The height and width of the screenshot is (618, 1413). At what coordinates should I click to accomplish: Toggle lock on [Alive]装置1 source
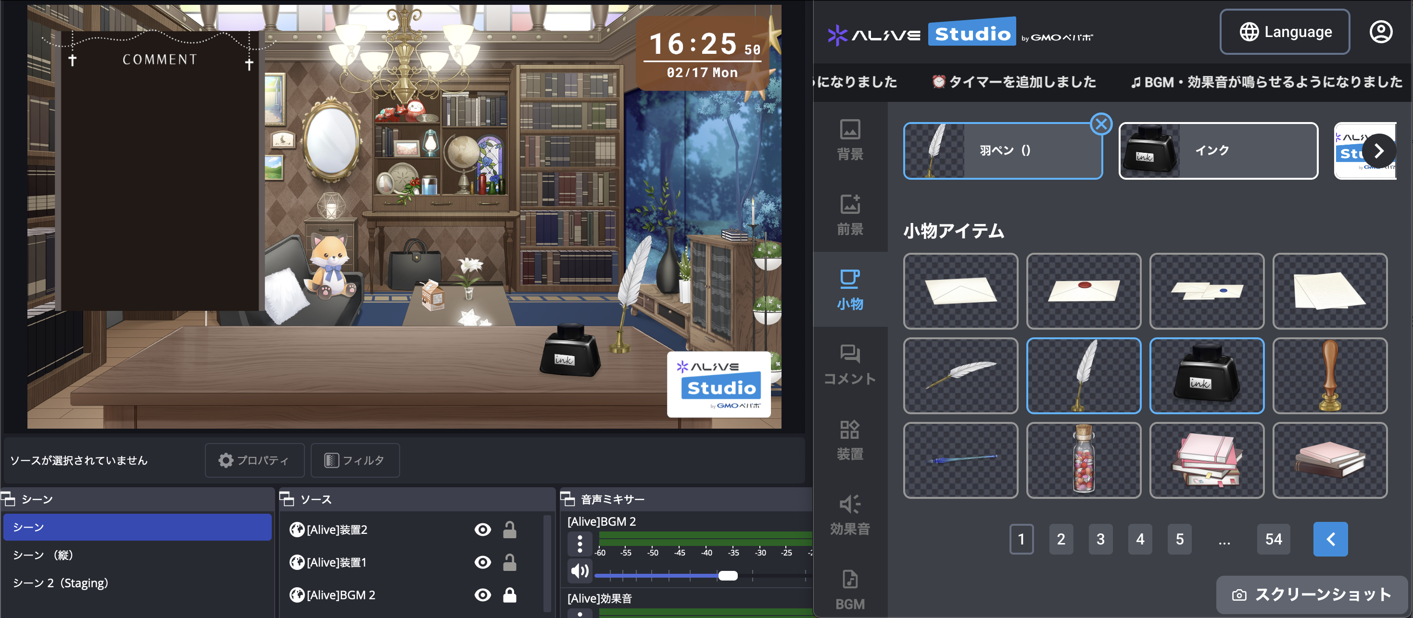510,562
